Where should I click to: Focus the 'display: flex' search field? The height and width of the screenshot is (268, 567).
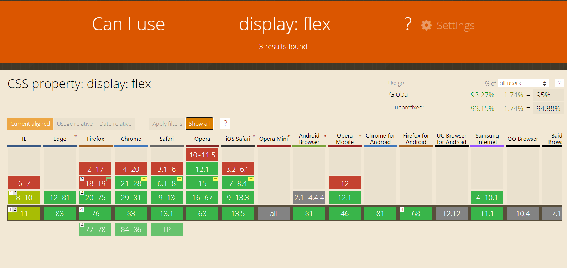coord(285,24)
